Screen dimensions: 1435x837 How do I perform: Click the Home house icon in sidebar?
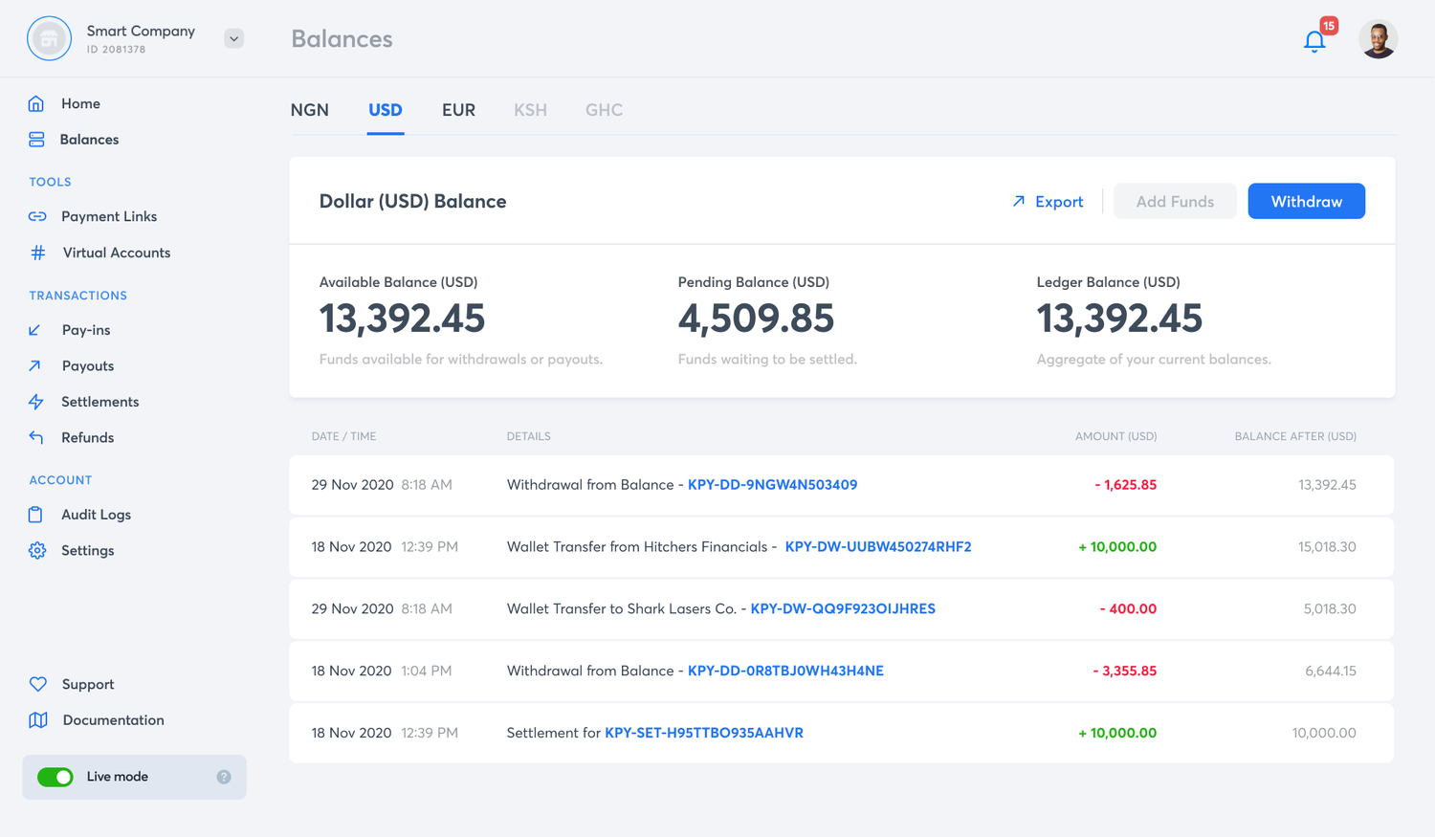tap(36, 103)
